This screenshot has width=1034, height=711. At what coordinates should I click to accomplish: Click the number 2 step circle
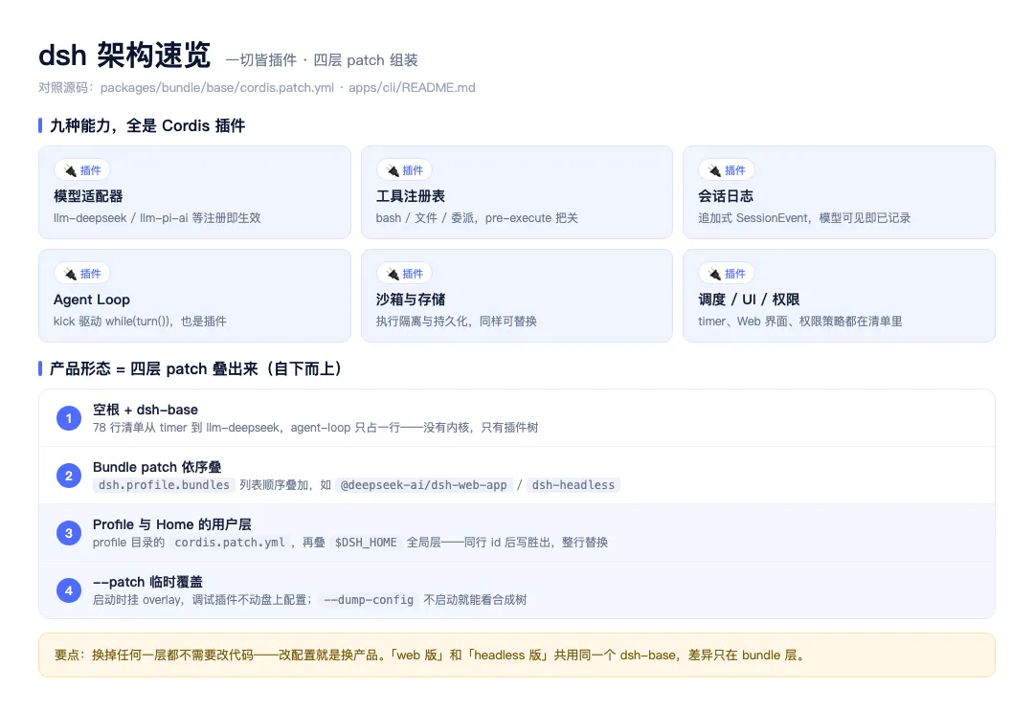[69, 476]
